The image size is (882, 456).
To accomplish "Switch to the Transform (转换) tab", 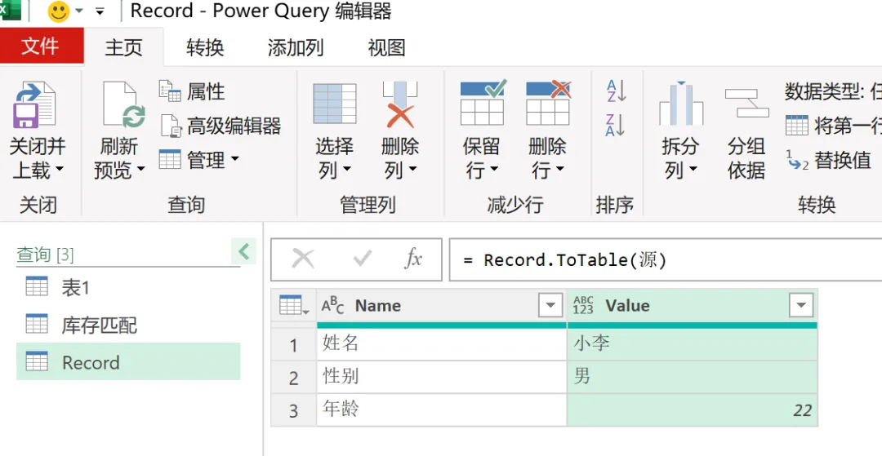I will point(205,47).
